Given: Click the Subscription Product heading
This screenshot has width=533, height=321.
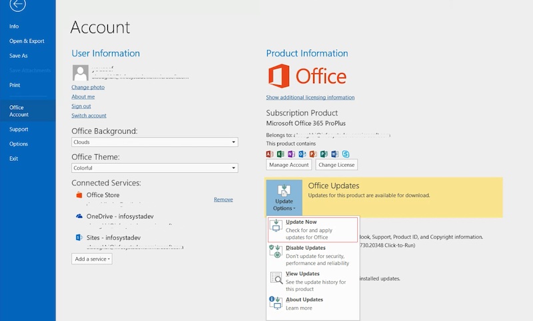Looking at the screenshot, I should [302, 113].
